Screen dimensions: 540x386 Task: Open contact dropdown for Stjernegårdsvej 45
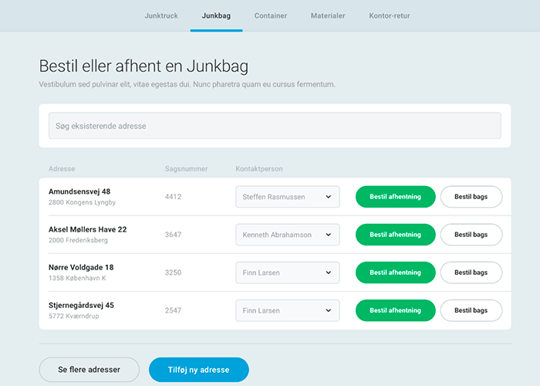pyautogui.click(x=287, y=310)
